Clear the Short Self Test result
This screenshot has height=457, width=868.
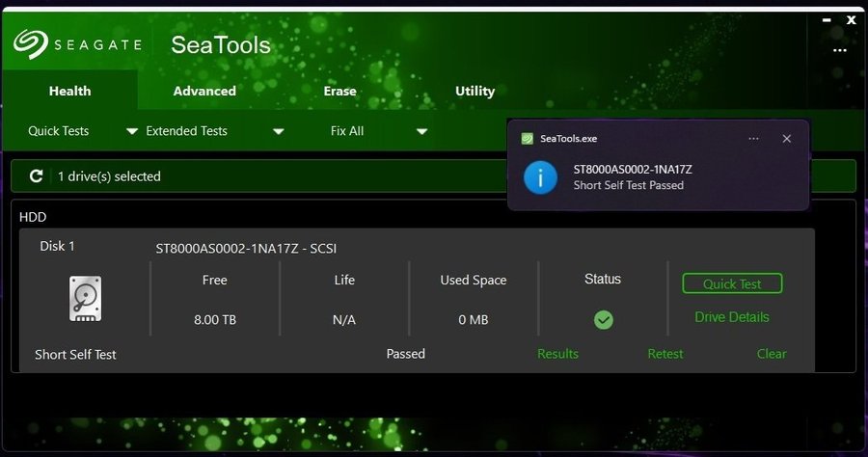click(x=772, y=354)
